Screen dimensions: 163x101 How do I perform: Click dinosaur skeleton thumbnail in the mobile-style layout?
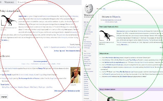coord(9,20)
